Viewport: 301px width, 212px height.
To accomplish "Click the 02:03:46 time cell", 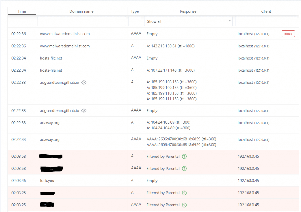I will pyautogui.click(x=19, y=181).
